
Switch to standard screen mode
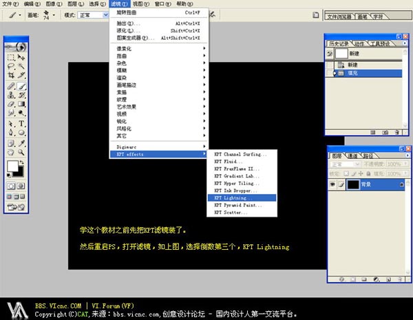[10, 197]
